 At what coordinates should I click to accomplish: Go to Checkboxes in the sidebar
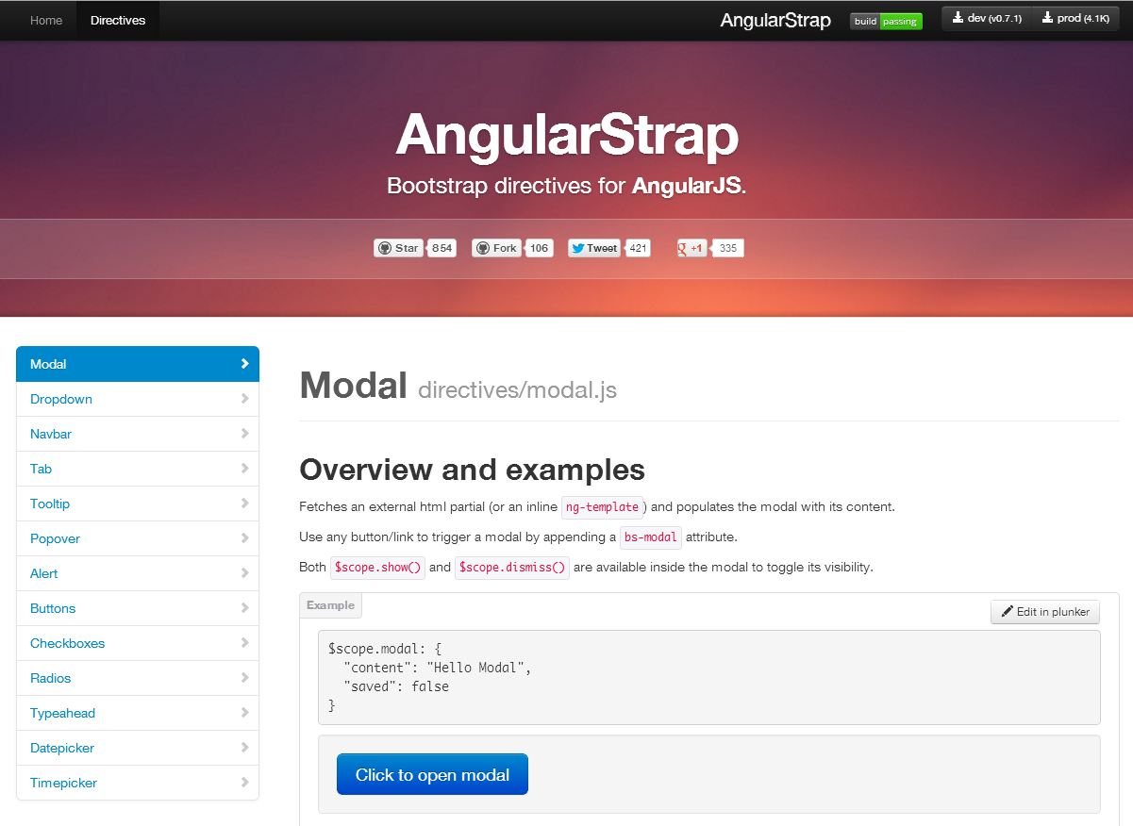pos(138,643)
